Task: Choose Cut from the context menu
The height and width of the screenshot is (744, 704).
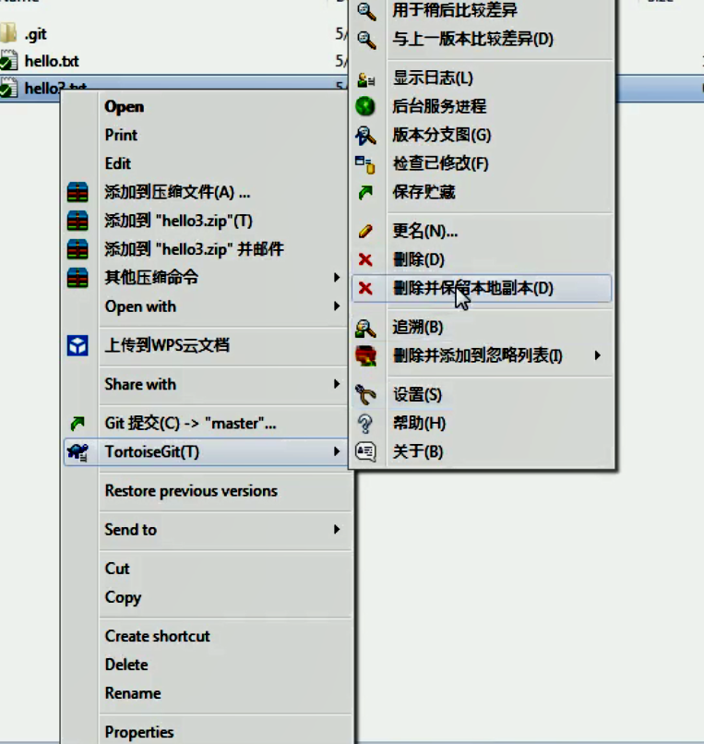Action: point(116,569)
